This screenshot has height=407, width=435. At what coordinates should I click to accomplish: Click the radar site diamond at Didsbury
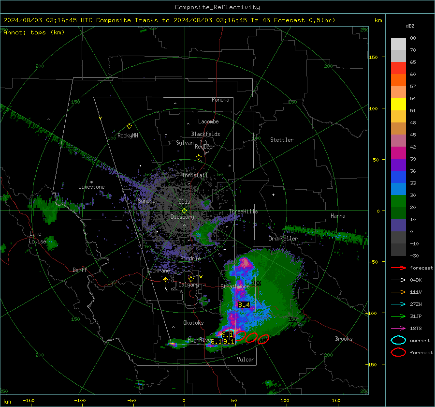coord(184,211)
